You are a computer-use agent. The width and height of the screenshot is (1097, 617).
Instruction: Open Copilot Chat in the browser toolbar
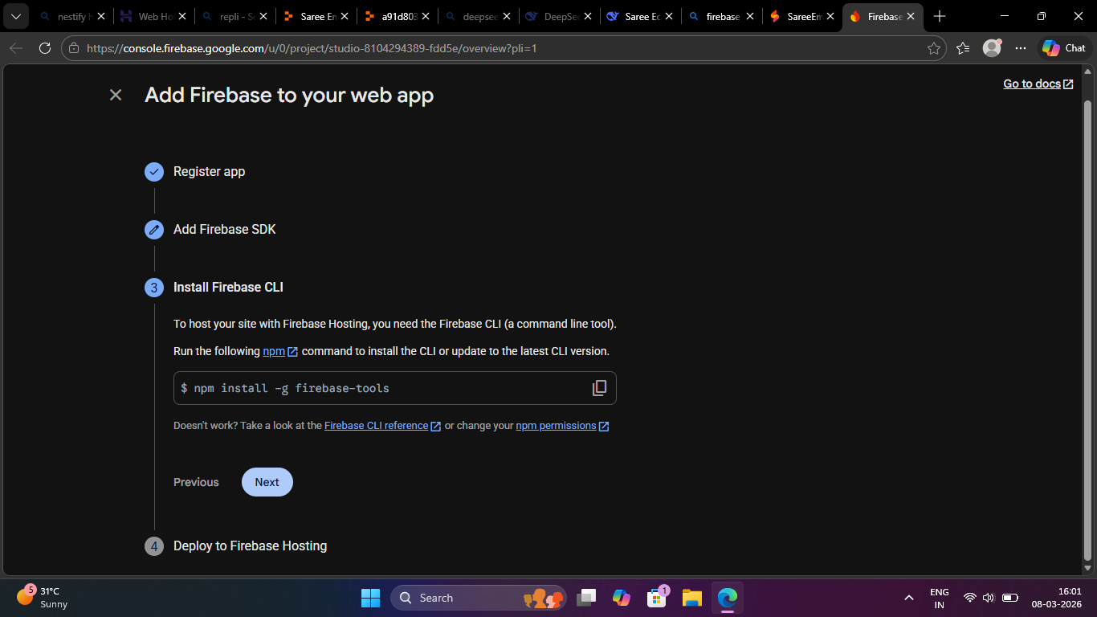point(1064,48)
